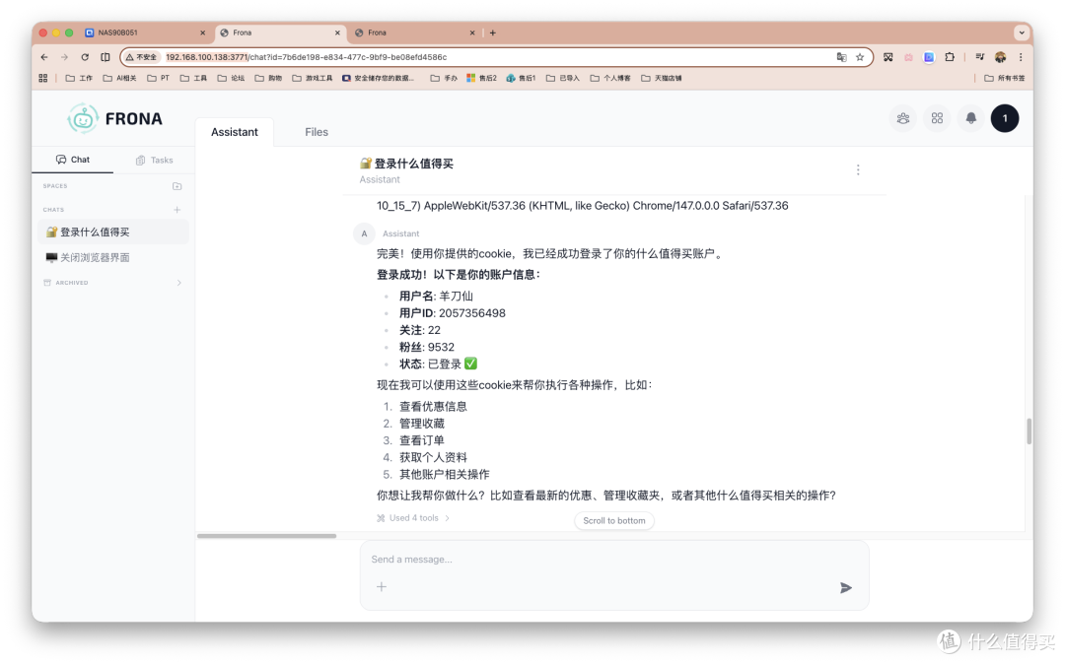Screen dimensions: 1065x664
Task: Open the apps grid icon in the header
Action: (x=937, y=118)
